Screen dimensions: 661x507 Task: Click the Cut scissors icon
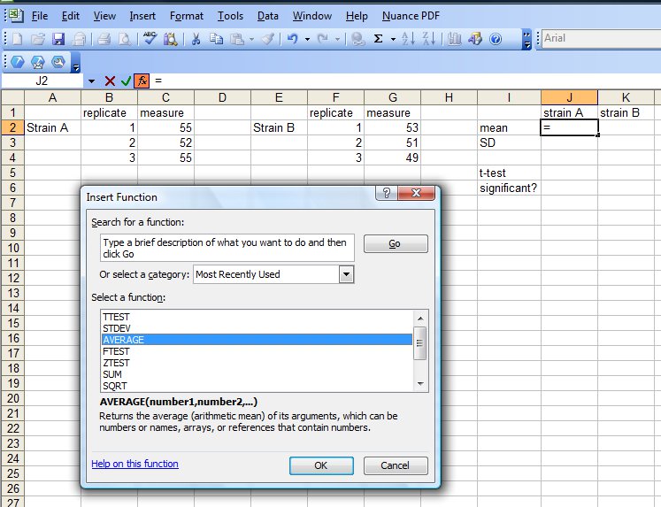[x=196, y=39]
